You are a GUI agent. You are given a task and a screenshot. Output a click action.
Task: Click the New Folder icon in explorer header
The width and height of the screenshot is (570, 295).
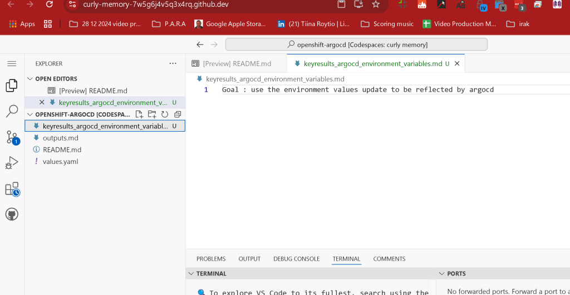click(x=152, y=114)
